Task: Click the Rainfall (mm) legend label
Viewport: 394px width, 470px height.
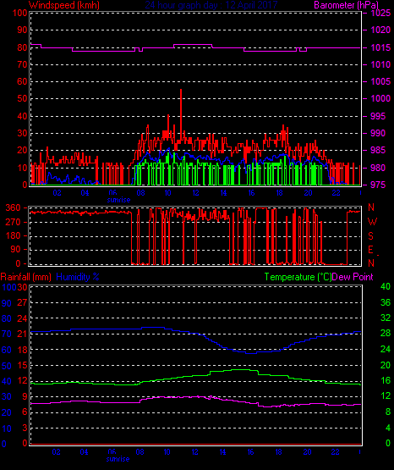Action: [x=25, y=277]
